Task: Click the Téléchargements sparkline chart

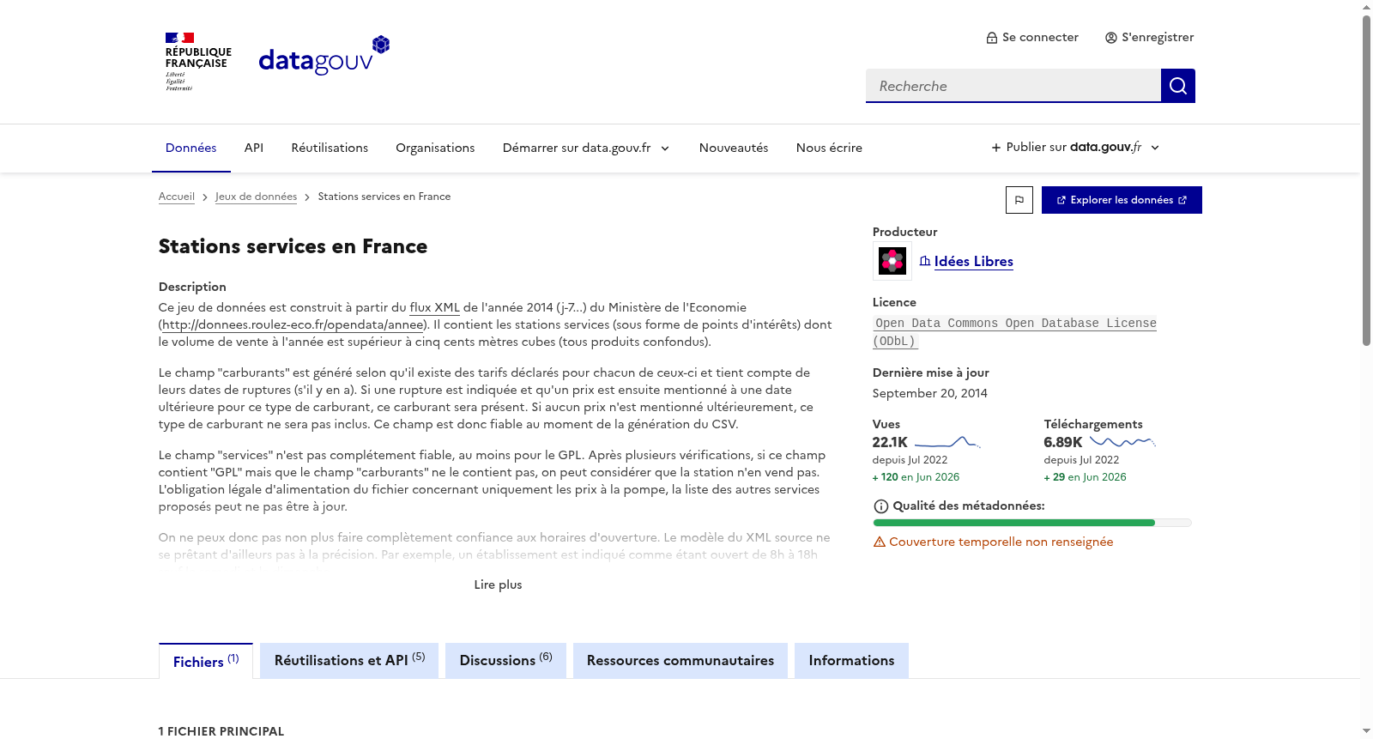Action: coord(1122,442)
